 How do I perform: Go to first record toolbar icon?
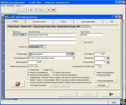coord(17,10)
